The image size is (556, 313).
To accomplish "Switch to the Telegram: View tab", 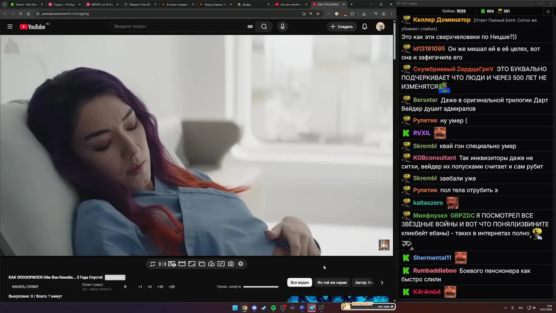I will 139,4.
